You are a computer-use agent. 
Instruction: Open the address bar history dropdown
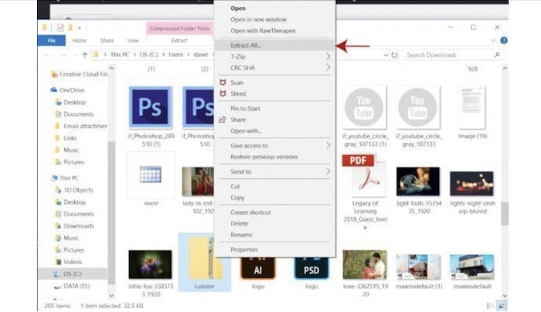[x=386, y=55]
